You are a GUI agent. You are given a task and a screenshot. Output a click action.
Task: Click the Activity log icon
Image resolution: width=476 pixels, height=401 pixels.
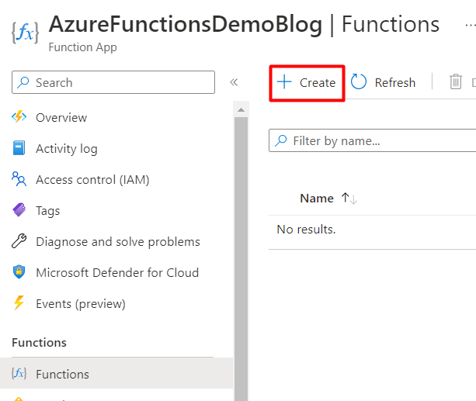pyautogui.click(x=19, y=148)
